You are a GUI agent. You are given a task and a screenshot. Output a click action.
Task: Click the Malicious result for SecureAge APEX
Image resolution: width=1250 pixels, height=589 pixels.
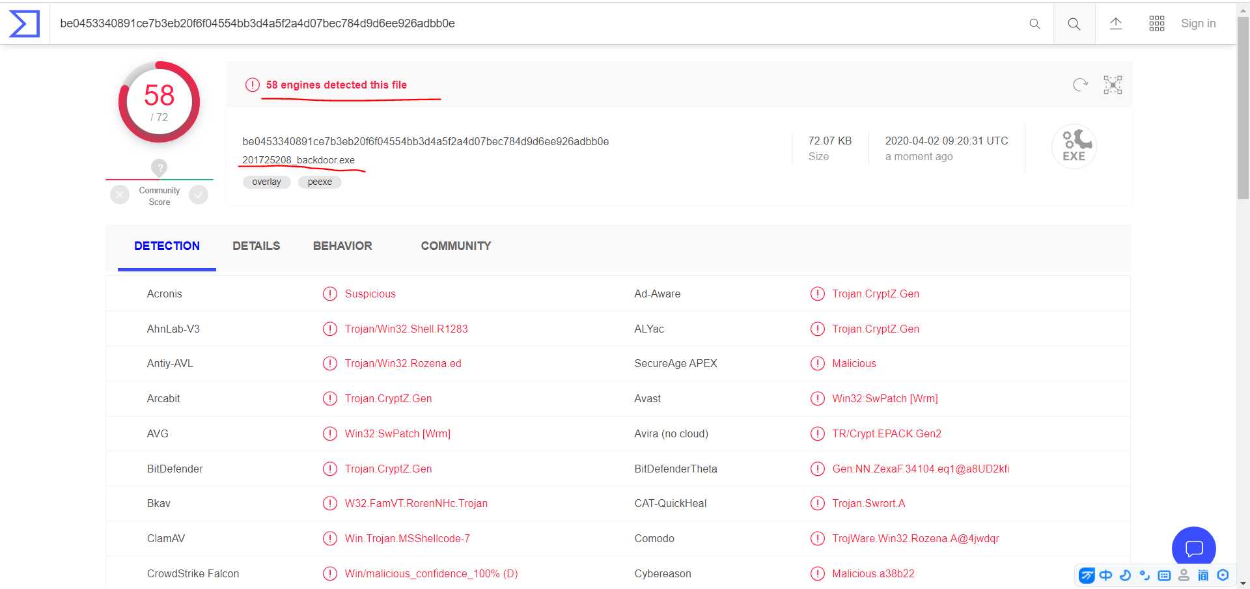(854, 364)
